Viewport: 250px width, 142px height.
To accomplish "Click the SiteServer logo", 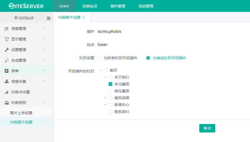I will [26, 6].
